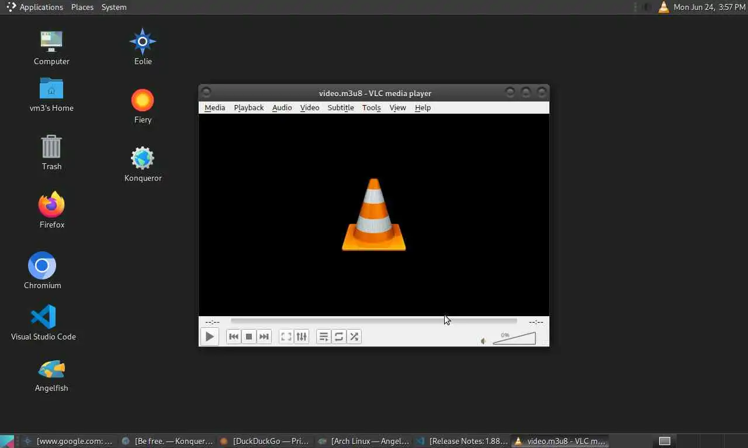Click VLC cone tray icon in top panel
Screen dimensions: 748x448
pyautogui.click(x=663, y=7)
